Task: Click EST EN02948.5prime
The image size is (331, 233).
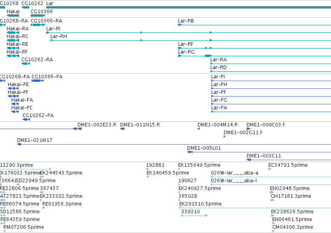Action: coord(290,188)
